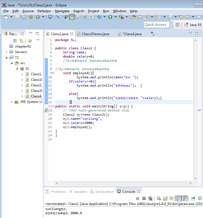Open the Problems view tab
This screenshot has height=218, width=203.
point(58,191)
